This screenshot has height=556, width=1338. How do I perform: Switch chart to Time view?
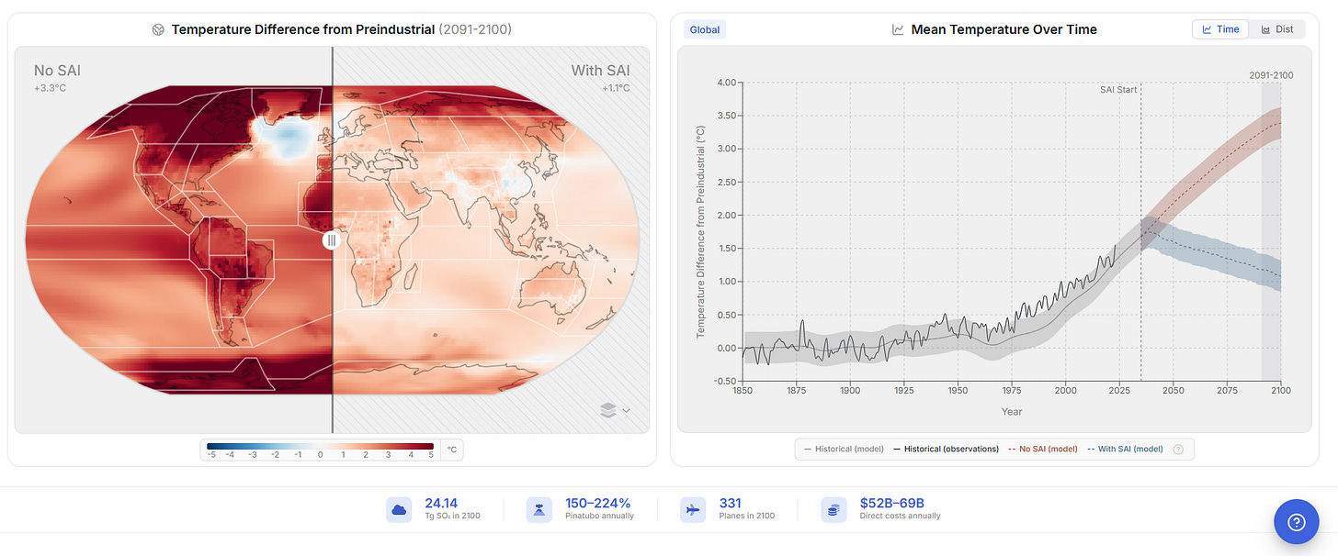[x=1220, y=29]
